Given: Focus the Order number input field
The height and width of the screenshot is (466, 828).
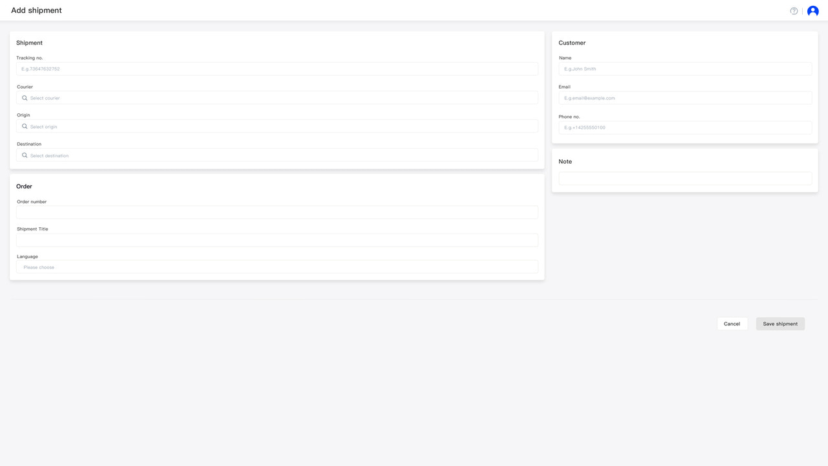Looking at the screenshot, I should pos(277,212).
